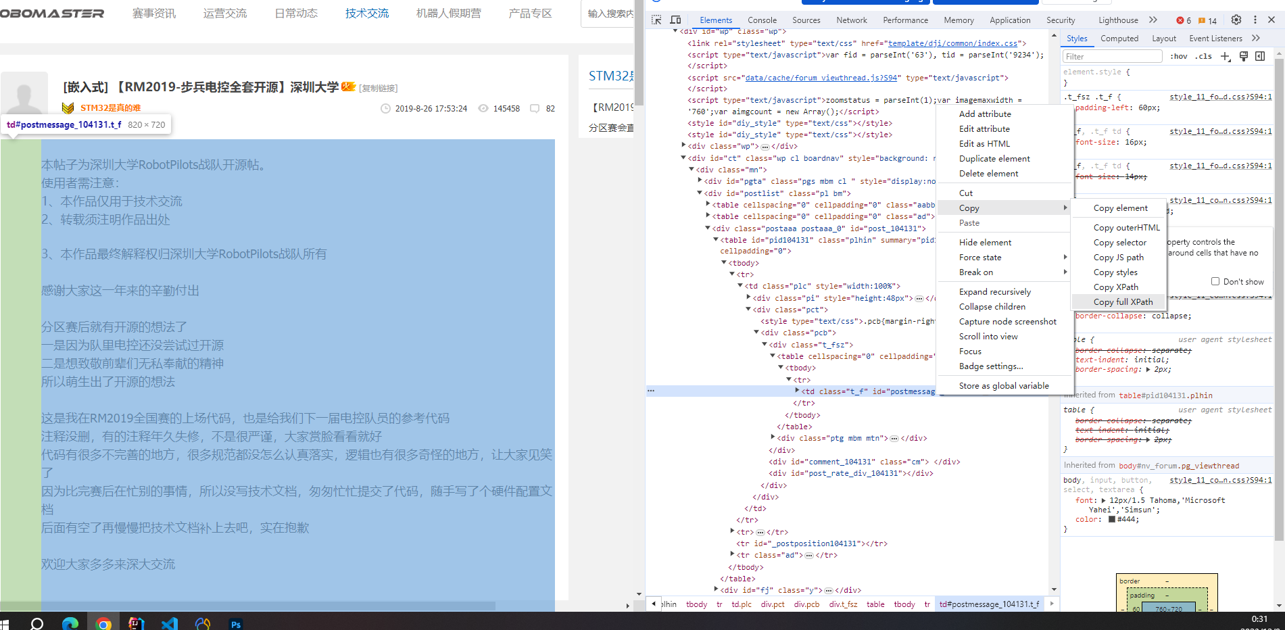This screenshot has height=630, width=1285.
Task: Click the forum search input box
Action: coord(608,14)
